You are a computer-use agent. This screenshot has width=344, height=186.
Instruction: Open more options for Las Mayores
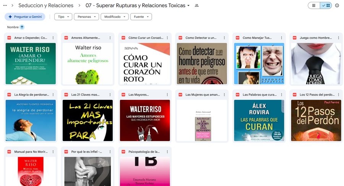click(x=167, y=95)
